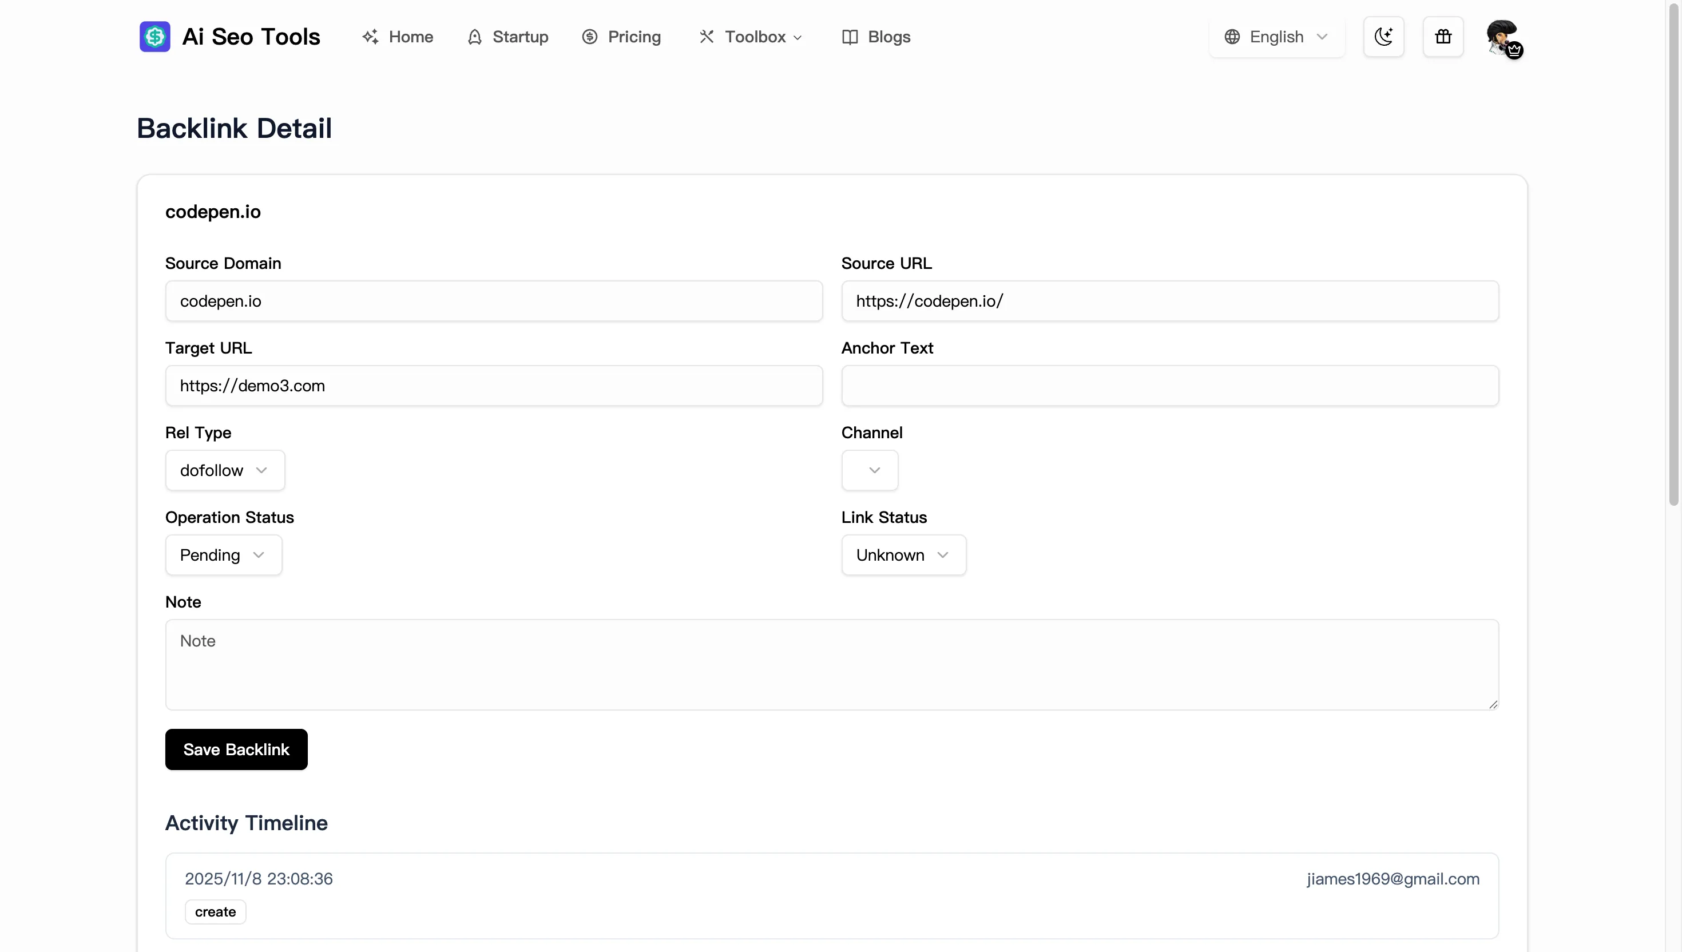Image resolution: width=1682 pixels, height=952 pixels.
Task: Click the Toolbox tools icon
Action: (707, 37)
